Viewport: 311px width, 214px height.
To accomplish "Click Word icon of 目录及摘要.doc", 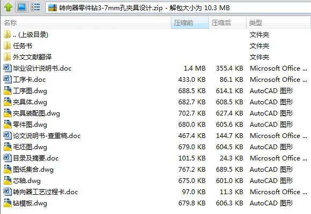I will 8,158.
